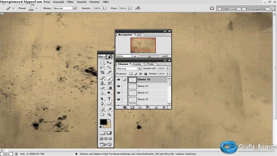This screenshot has height=156, width=277.
Task: Open Pinsel brush preset picker arrow
Action: pyautogui.click(x=36, y=8)
